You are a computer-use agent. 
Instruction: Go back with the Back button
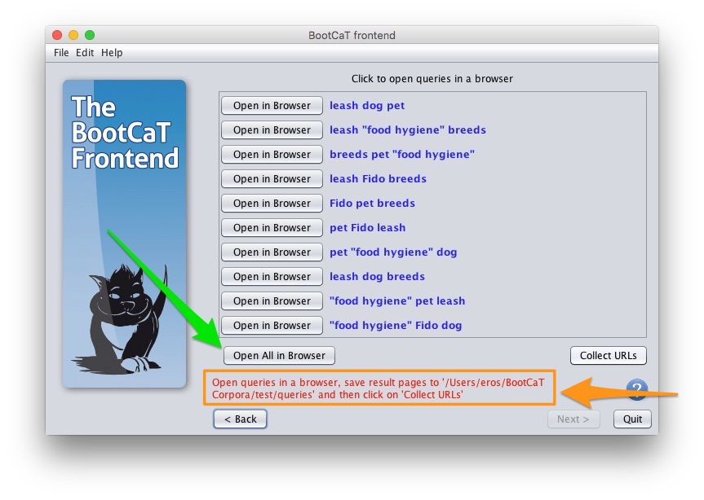[x=240, y=419]
